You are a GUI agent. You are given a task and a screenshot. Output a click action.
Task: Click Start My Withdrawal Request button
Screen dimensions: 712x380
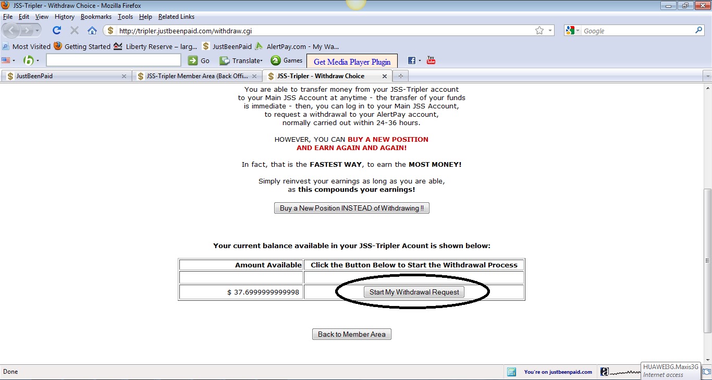[x=414, y=292]
